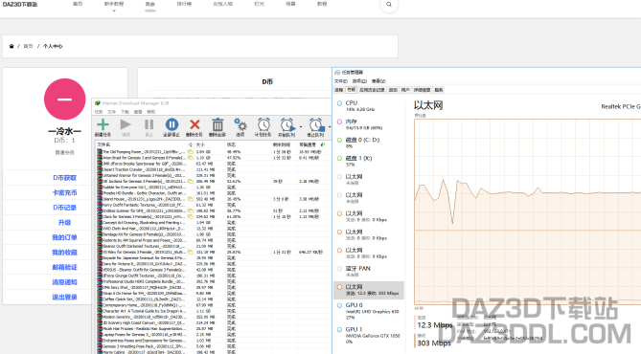Click the Ethernet throughput graph area

pos(527,211)
